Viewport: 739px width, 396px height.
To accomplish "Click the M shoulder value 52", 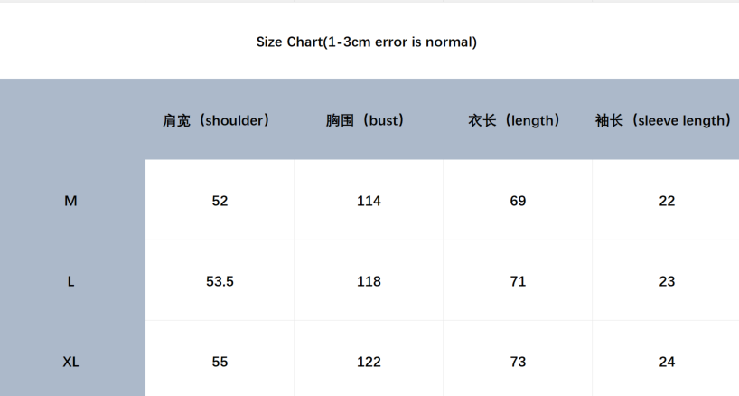I will [220, 201].
